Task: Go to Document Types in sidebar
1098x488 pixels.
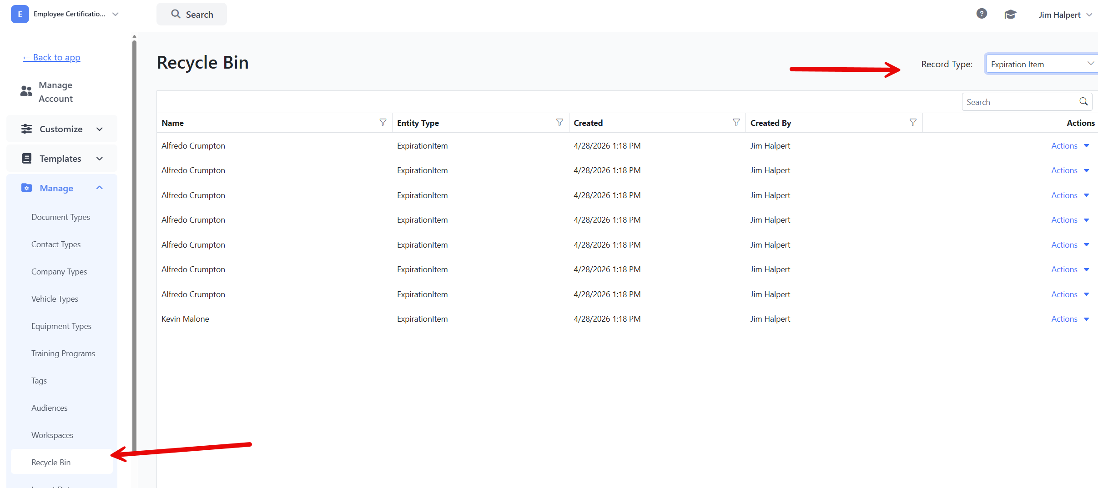Action: point(60,217)
